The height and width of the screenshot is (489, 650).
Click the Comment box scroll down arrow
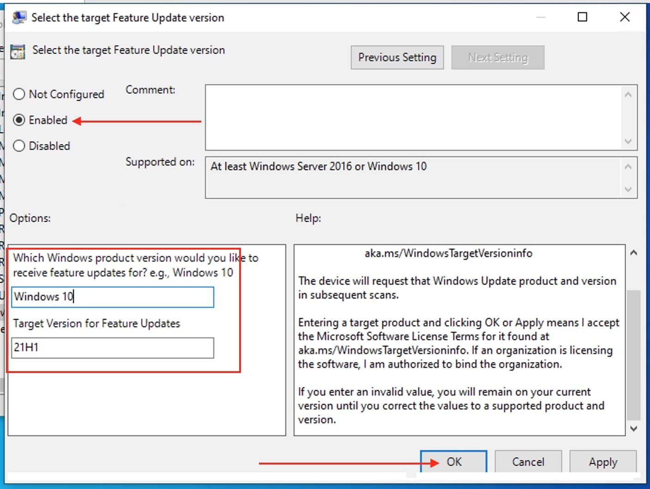click(628, 141)
